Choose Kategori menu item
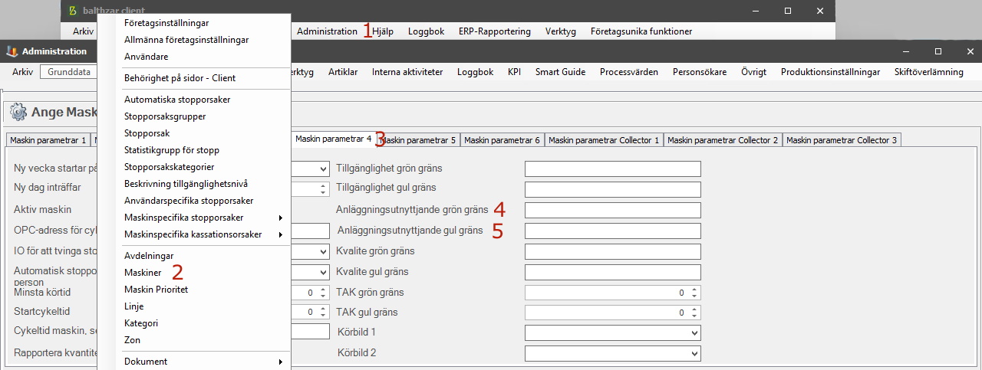 point(141,323)
